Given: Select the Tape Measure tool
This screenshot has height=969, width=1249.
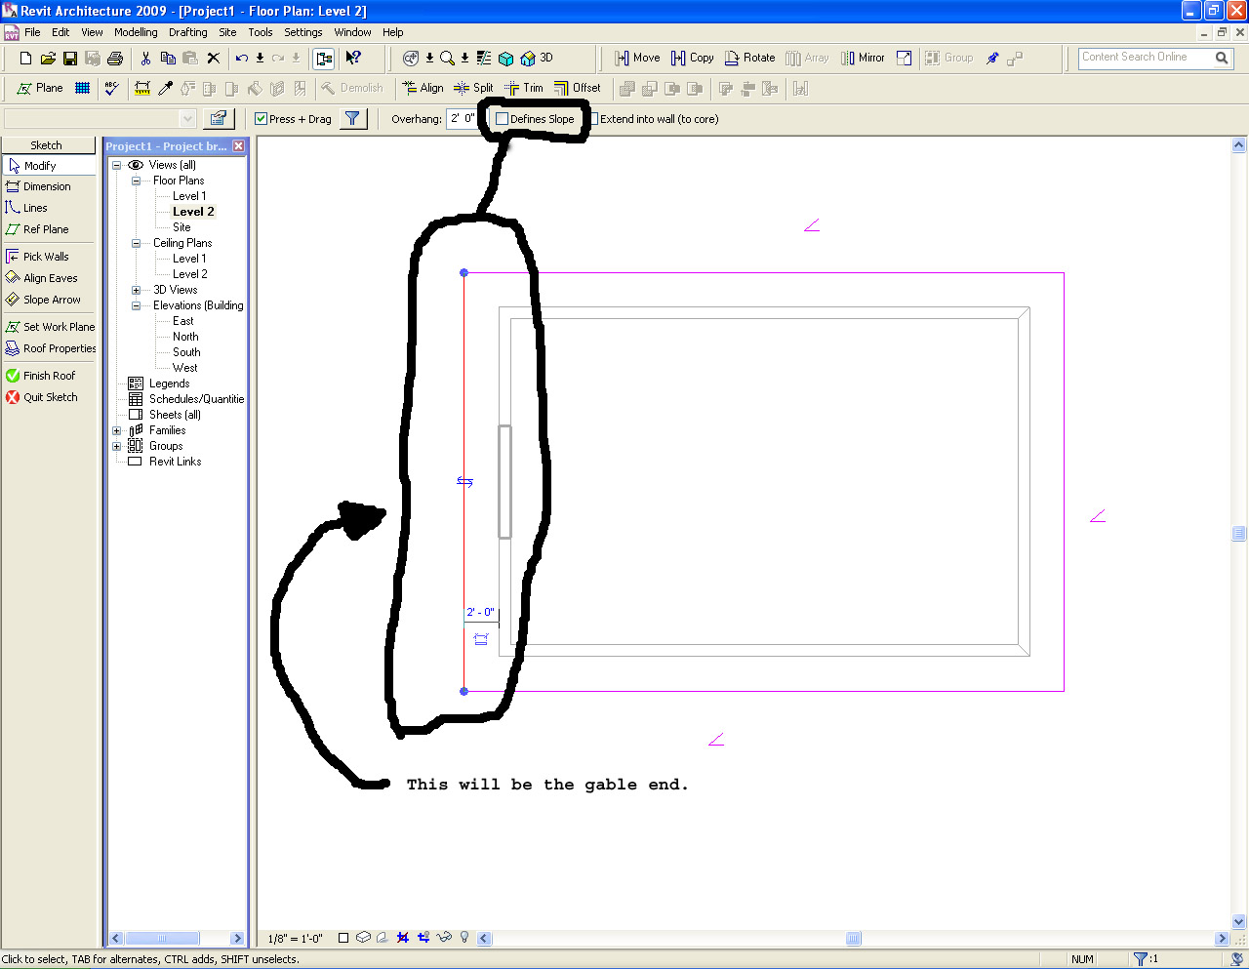Looking at the screenshot, I should pyautogui.click(x=142, y=88).
